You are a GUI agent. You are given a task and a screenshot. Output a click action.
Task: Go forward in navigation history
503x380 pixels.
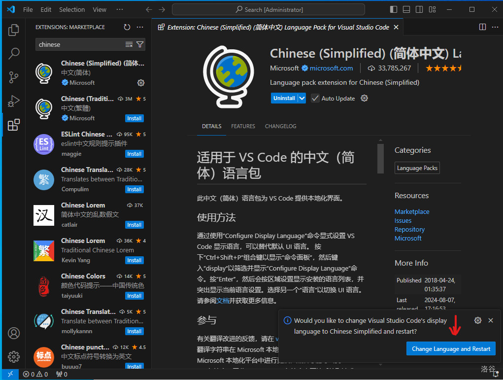click(162, 10)
